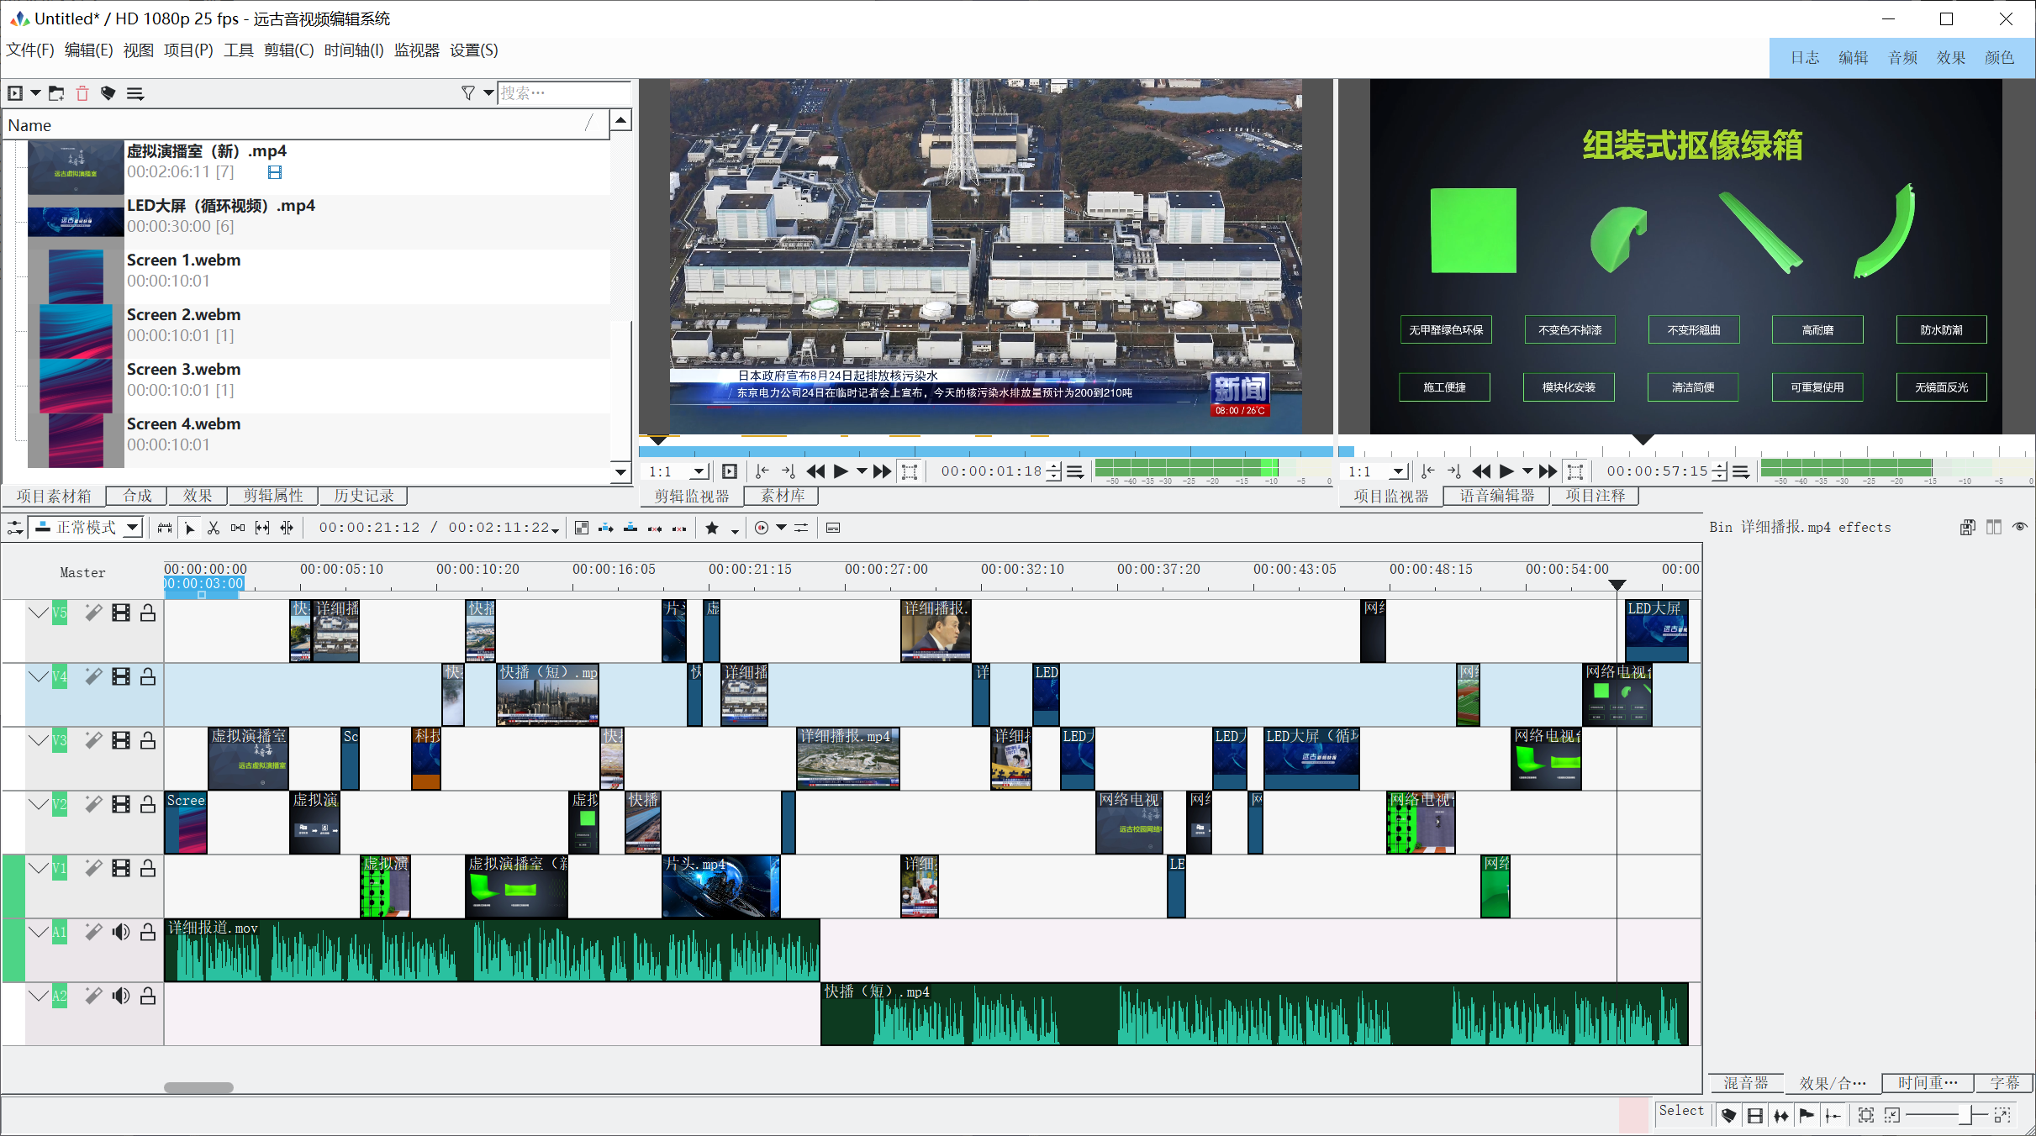2036x1136 pixels.
Task: Toggle effect preview eye icon in effects panel
Action: [x=2020, y=527]
